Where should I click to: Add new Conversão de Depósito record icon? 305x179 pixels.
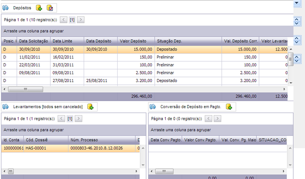click(x=229, y=106)
